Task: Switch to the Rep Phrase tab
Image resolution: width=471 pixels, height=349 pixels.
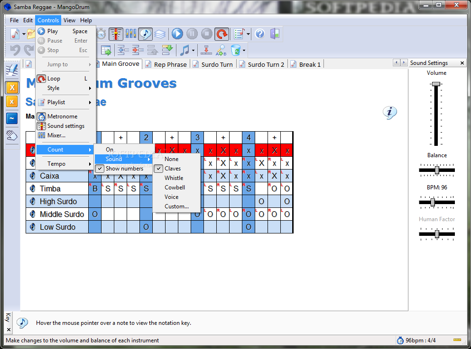Action: pyautogui.click(x=166, y=64)
